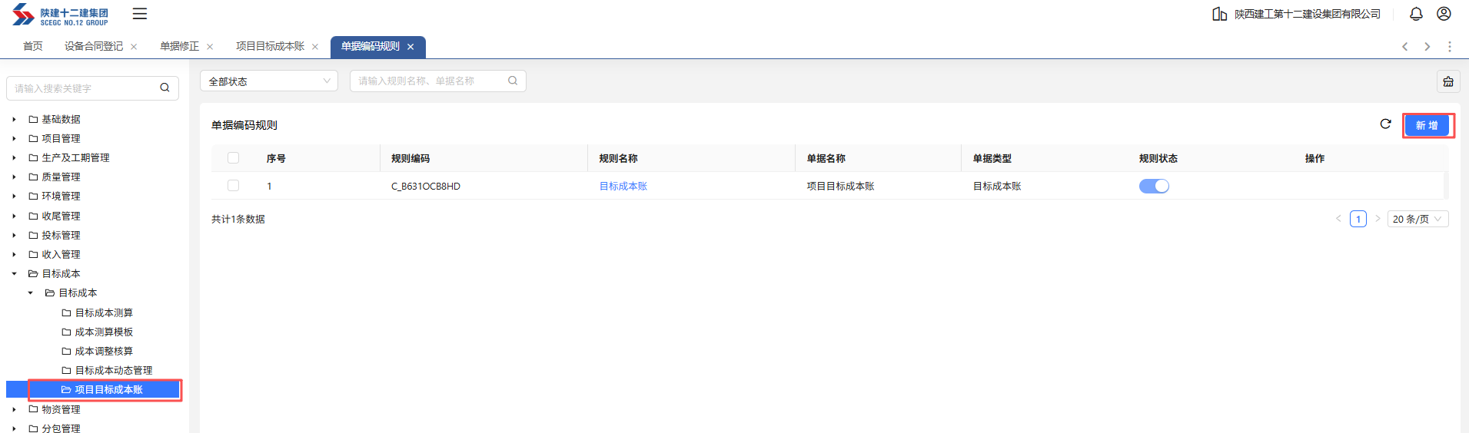Click the hamburger menu collapse icon
The height and width of the screenshot is (433, 1469).
(x=139, y=14)
